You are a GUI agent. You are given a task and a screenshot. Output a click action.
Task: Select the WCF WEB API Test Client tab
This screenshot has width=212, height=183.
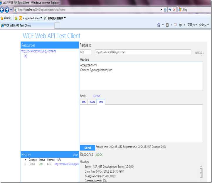(27, 25)
